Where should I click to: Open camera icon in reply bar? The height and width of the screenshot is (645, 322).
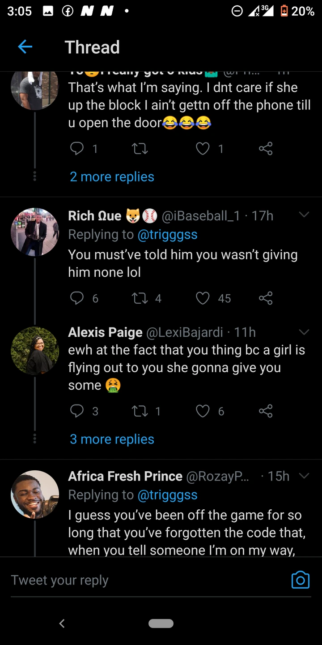tap(300, 580)
